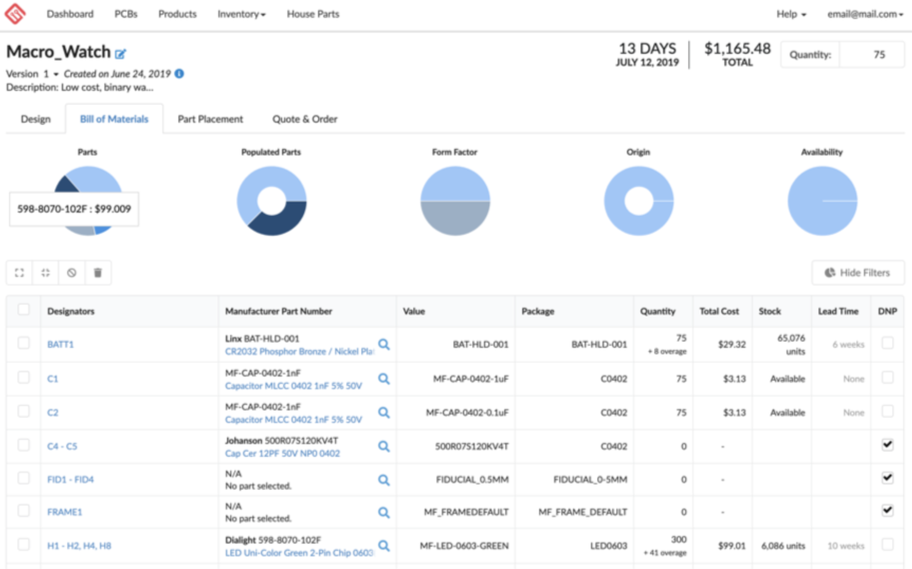Click the Hide Filters button
Viewport: 912px width, 569px height.
point(858,273)
